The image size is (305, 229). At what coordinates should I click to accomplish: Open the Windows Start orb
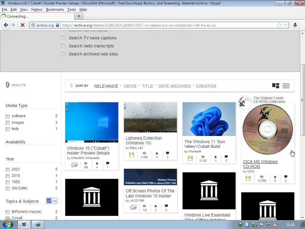8,225
